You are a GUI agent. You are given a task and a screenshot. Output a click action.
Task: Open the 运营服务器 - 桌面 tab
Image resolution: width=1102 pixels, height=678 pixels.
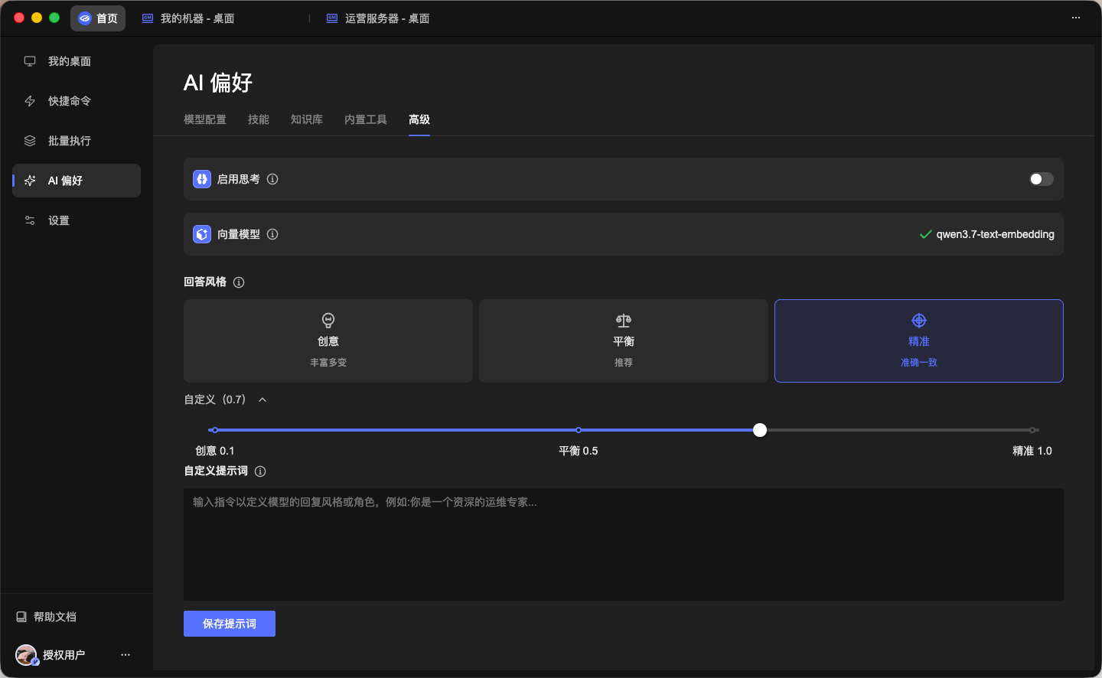[x=378, y=18]
